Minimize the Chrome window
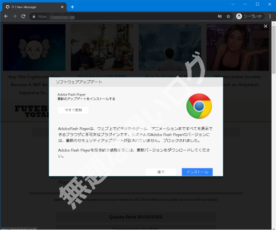This screenshot has width=276, height=230. [x=245, y=4]
